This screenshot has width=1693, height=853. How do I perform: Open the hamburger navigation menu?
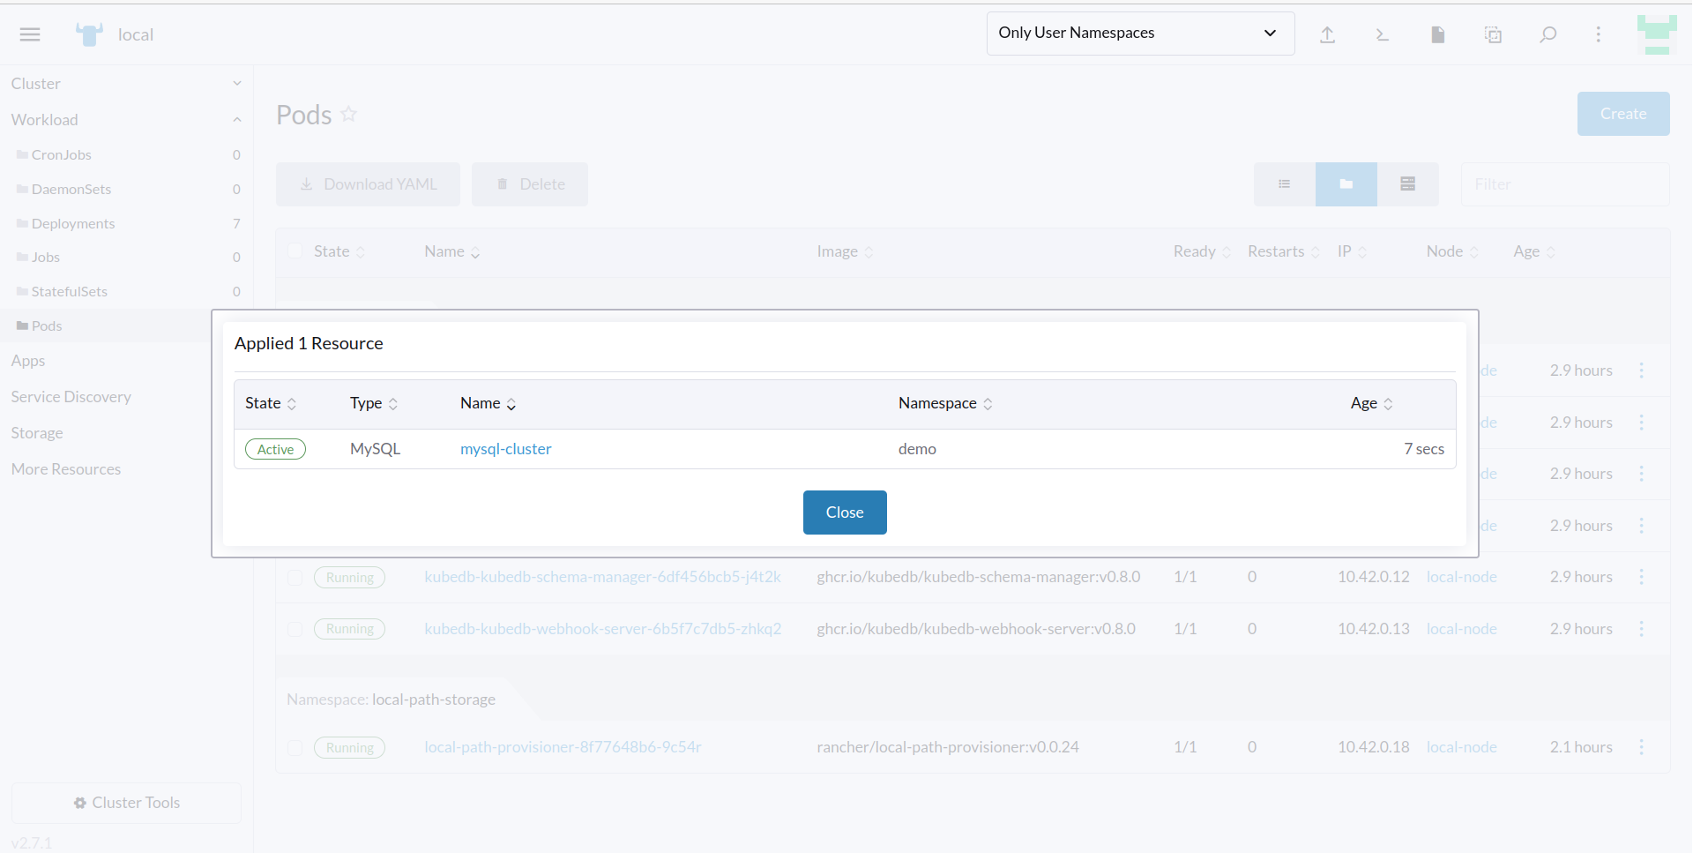click(x=30, y=34)
